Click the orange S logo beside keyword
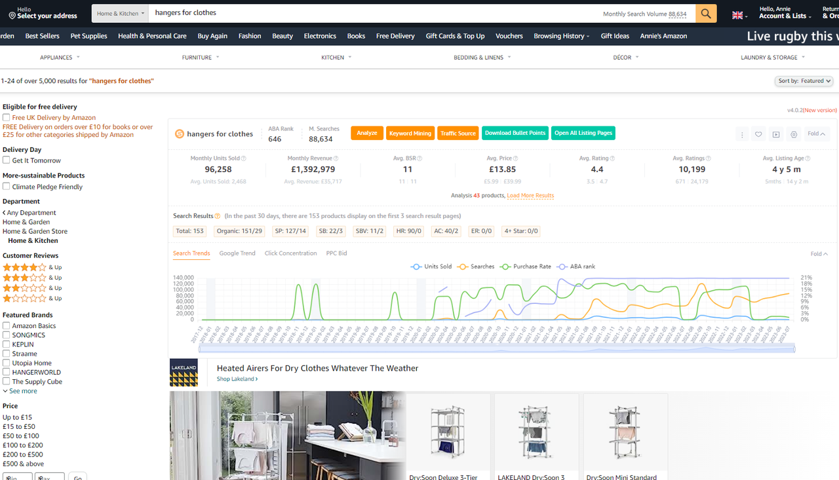This screenshot has height=480, width=839. (x=180, y=134)
